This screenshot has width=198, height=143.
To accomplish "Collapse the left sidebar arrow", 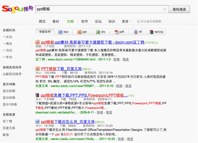I will (x=31, y=46).
